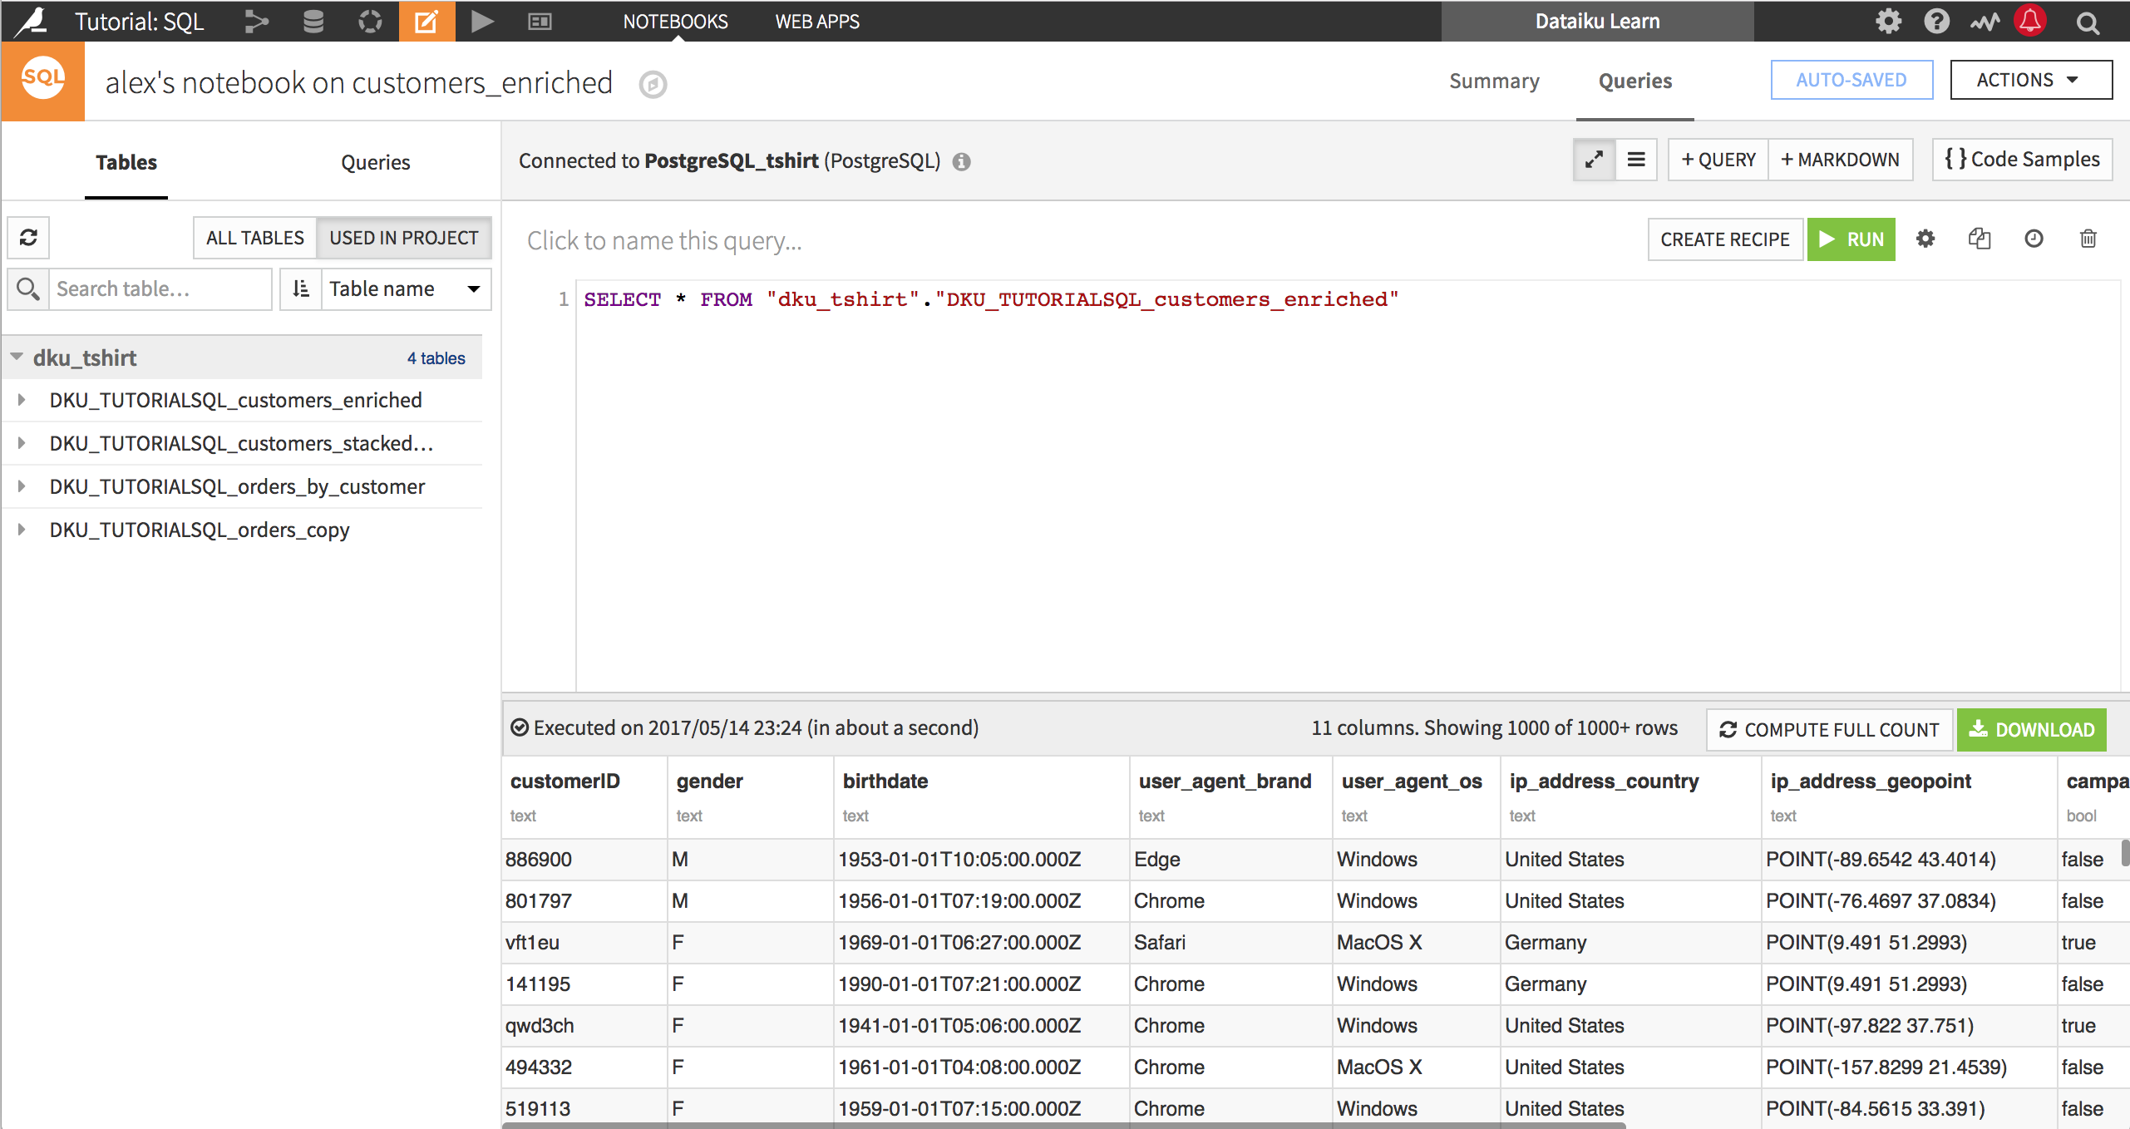Open the Queries tab in left panel

tap(375, 162)
